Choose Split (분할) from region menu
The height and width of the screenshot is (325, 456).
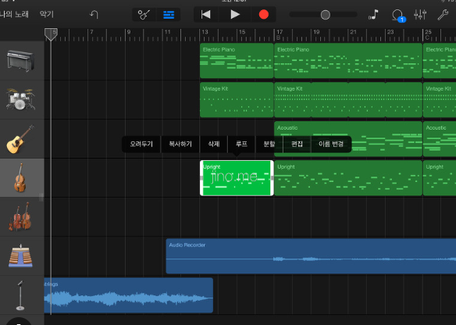pos(269,144)
